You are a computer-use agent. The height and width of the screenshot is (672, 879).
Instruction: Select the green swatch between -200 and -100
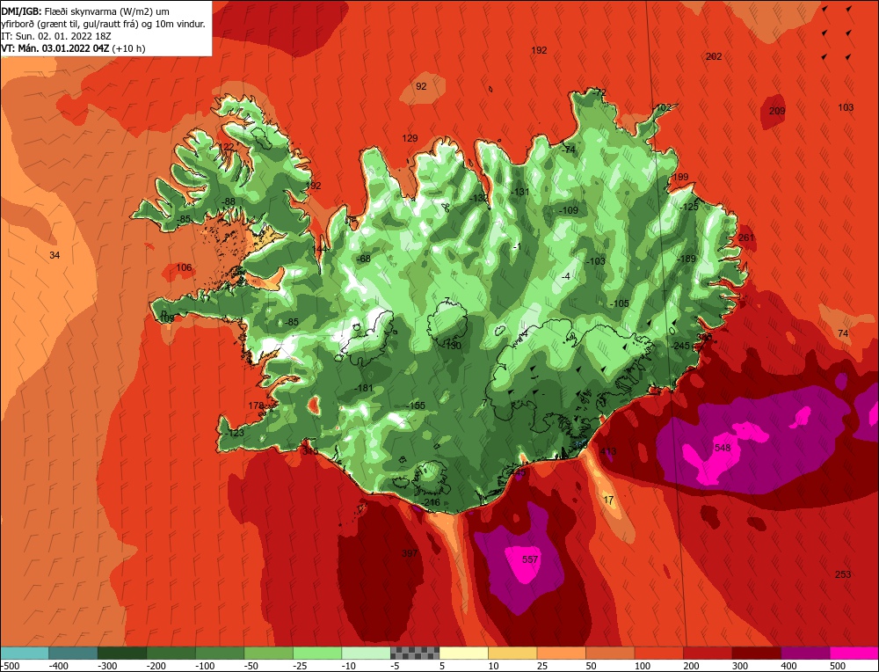[x=171, y=653]
